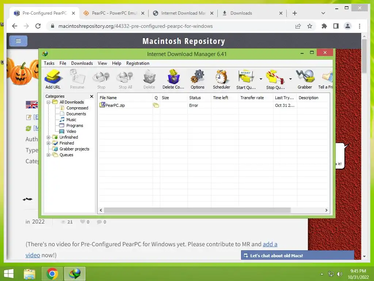Select the Documents category

coord(76,114)
